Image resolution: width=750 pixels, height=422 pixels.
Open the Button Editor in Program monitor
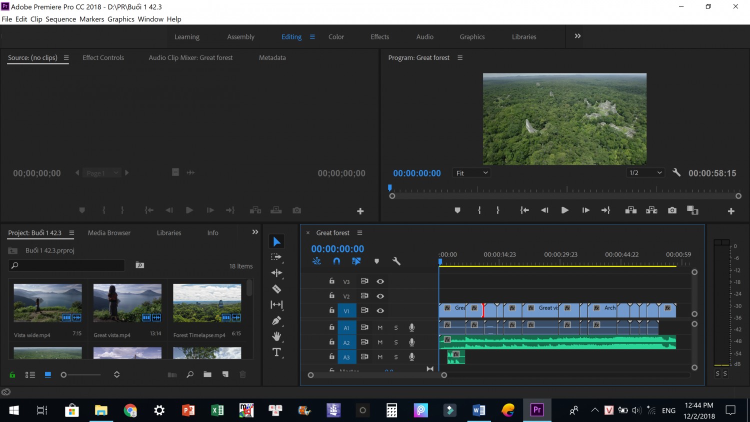pos(731,211)
